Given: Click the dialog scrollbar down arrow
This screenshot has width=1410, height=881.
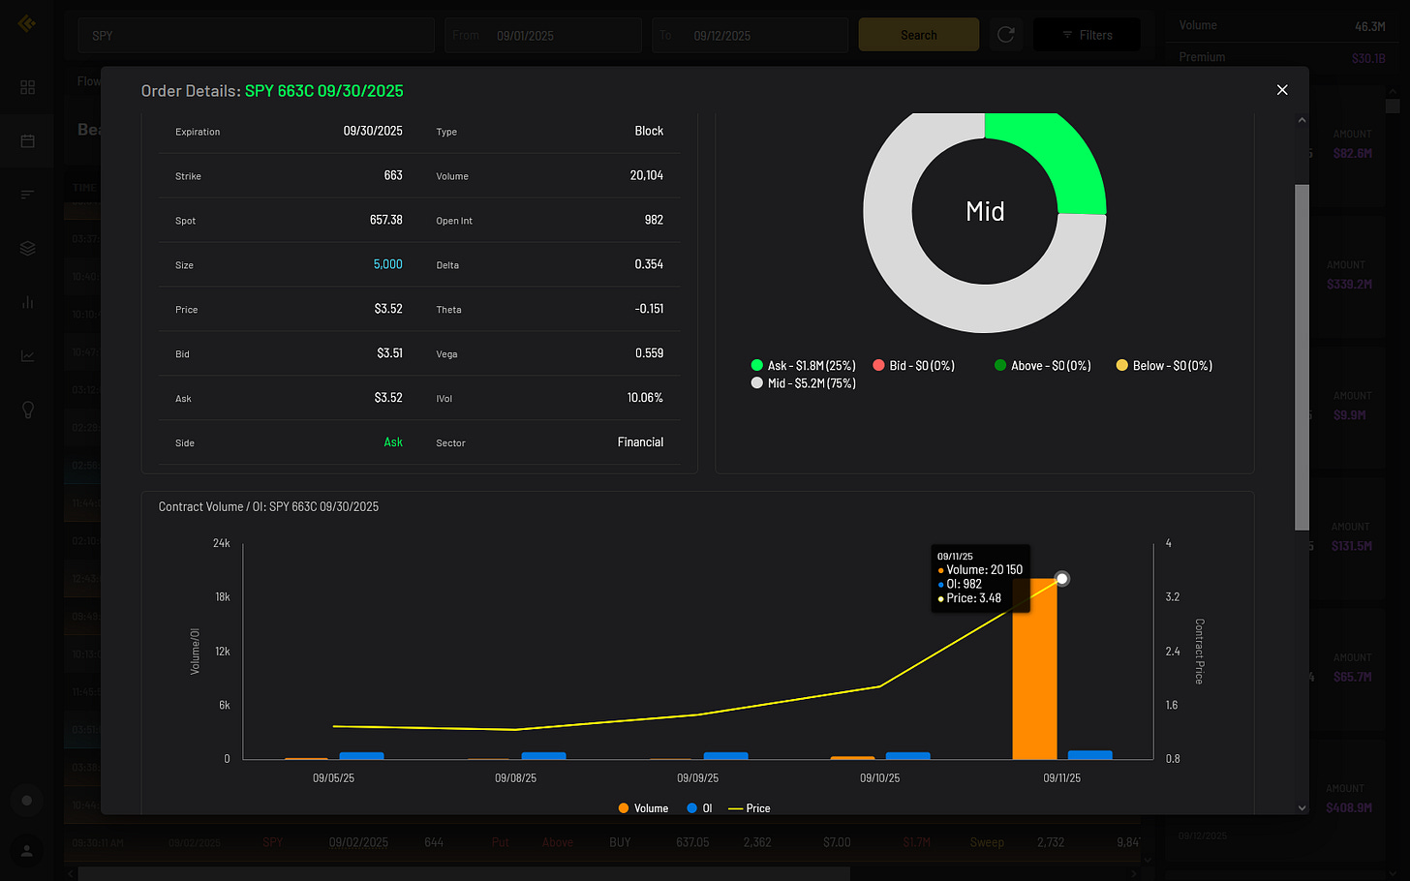Looking at the screenshot, I should click(x=1302, y=807).
